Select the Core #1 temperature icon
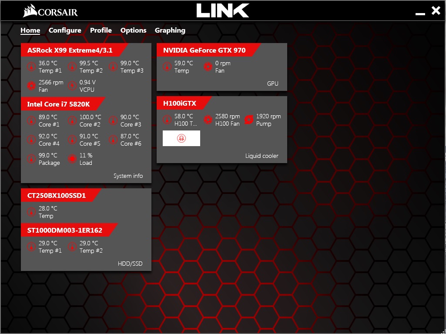446x334 pixels. [31, 120]
